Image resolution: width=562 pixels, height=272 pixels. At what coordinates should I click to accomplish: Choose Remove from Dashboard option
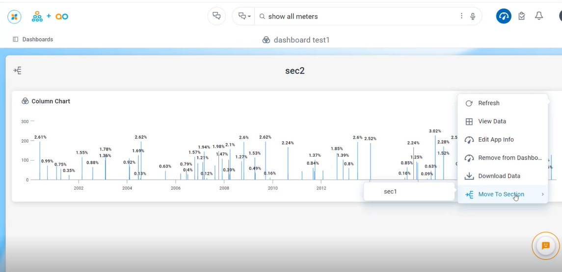point(509,158)
